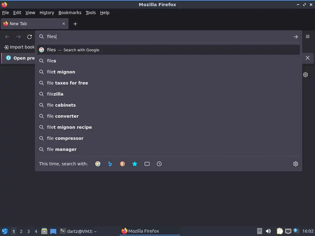Viewport: 315px width, 236px height.
Task: Open update notifier tray icon
Action: tap(296, 231)
